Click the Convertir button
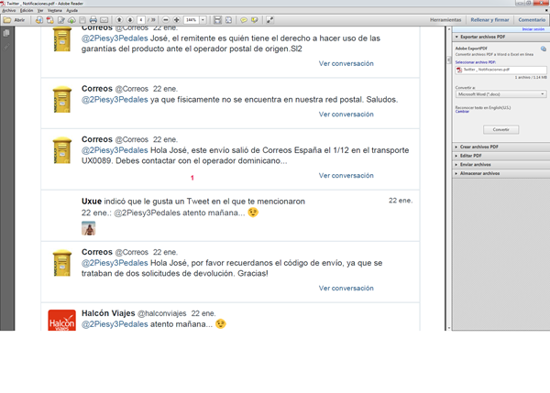The height and width of the screenshot is (393, 550). tap(500, 130)
